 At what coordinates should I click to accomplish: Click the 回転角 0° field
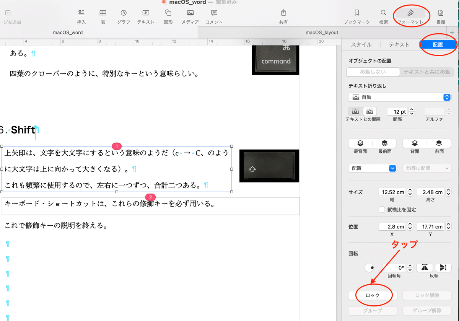[x=394, y=268]
